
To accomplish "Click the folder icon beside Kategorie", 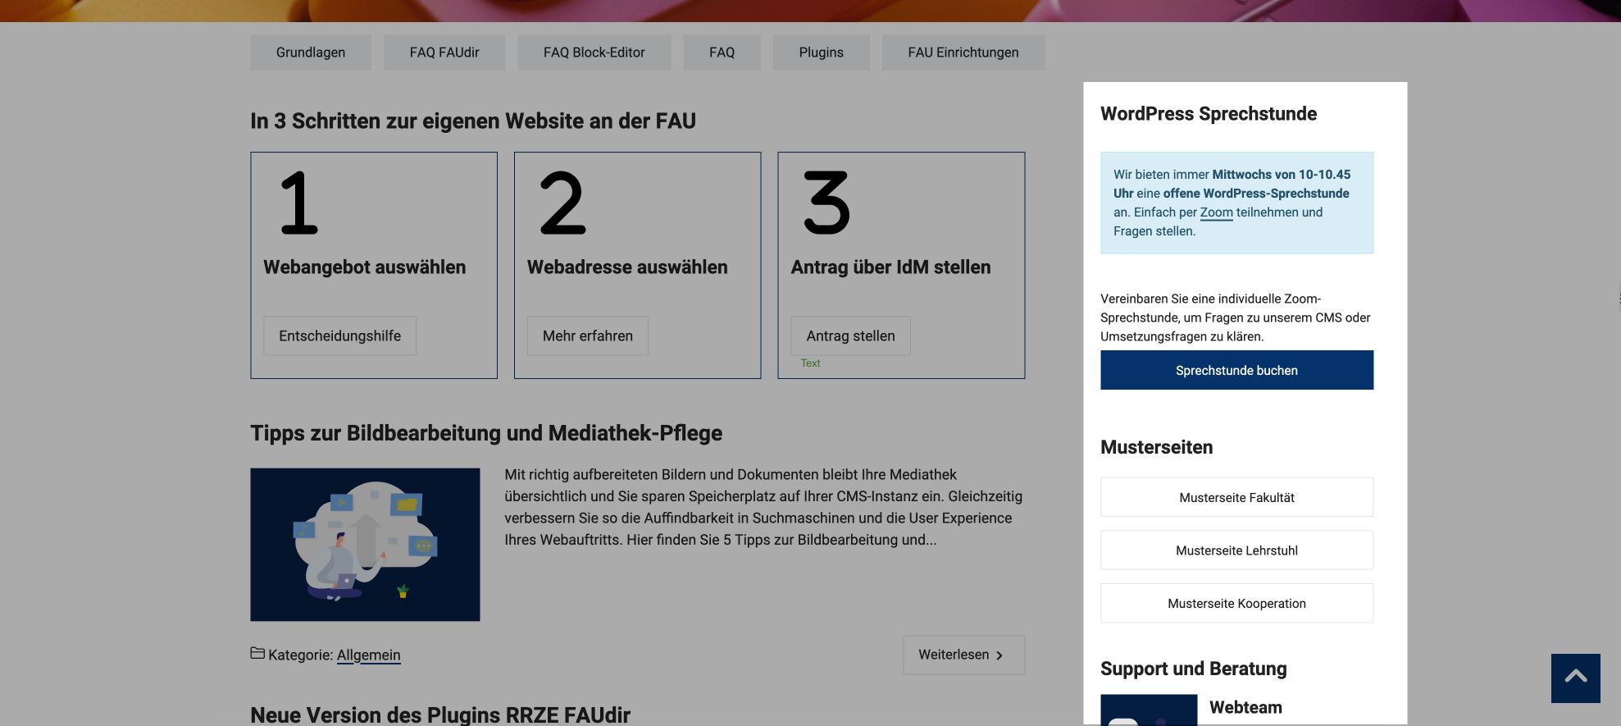I will click(x=257, y=653).
